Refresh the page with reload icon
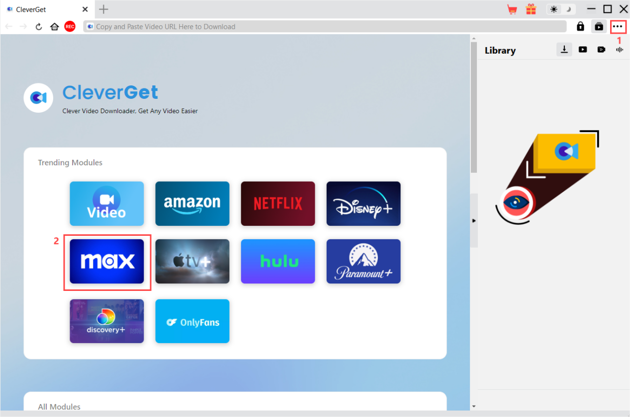The image size is (630, 417). tap(39, 27)
